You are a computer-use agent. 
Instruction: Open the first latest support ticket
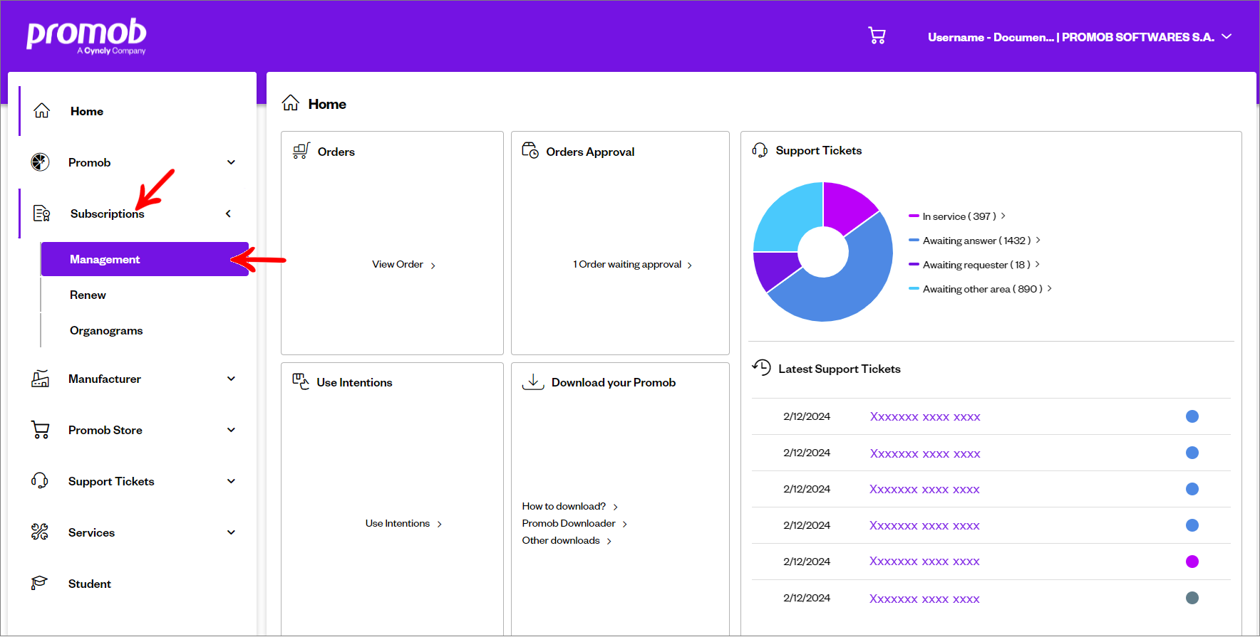tap(924, 417)
